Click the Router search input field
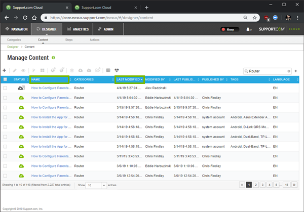The height and width of the screenshot is (212, 304). (x=267, y=71)
